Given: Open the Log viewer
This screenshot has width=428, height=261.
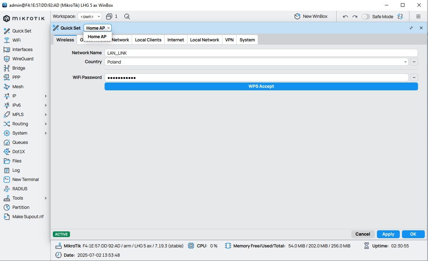Looking at the screenshot, I should click(16, 170).
